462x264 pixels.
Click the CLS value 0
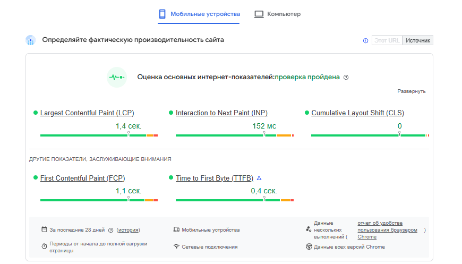tap(399, 126)
